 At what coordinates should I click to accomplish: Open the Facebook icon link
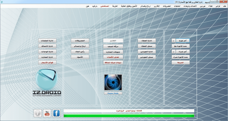(56, 113)
